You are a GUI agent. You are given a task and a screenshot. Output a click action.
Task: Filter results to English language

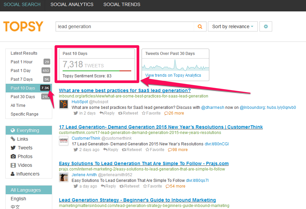tap(29, 199)
